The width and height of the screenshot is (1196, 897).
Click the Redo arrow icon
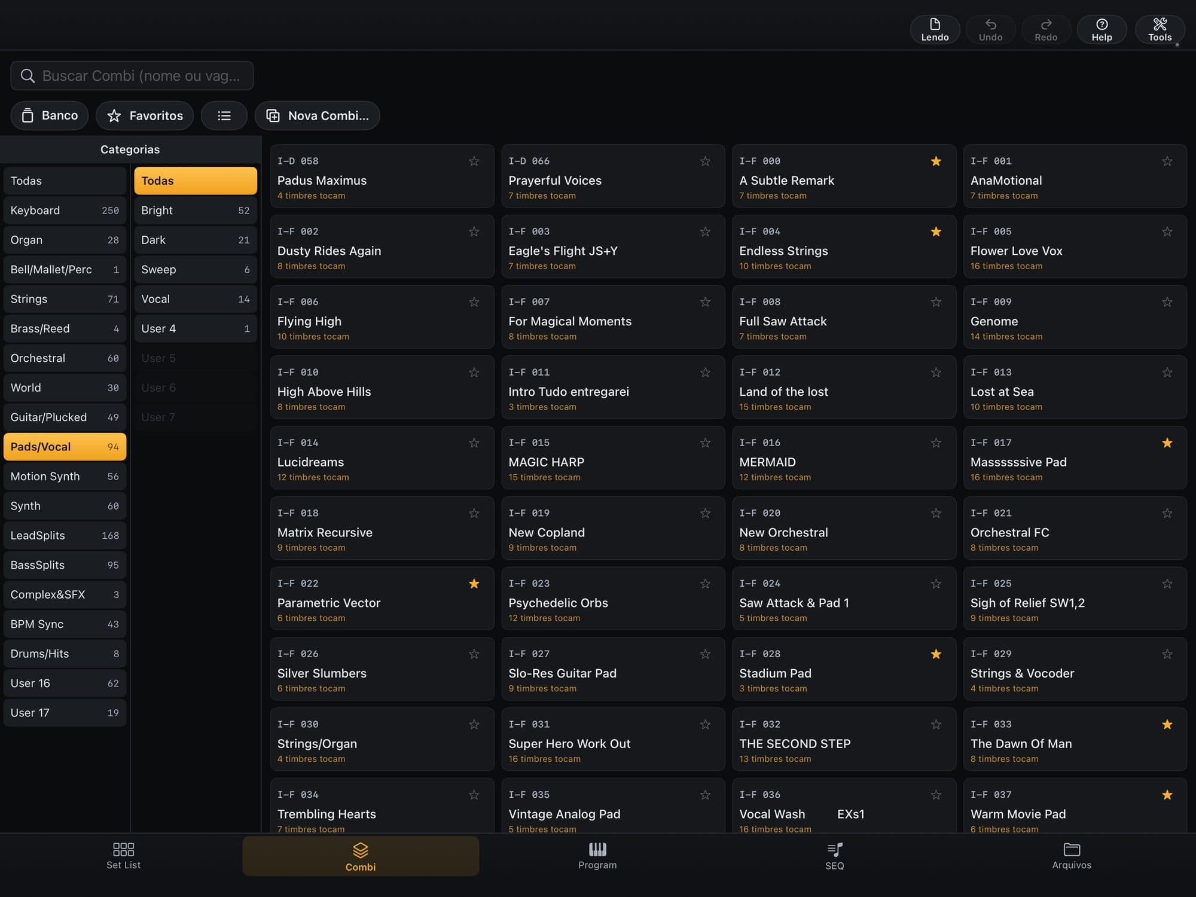coord(1046,25)
